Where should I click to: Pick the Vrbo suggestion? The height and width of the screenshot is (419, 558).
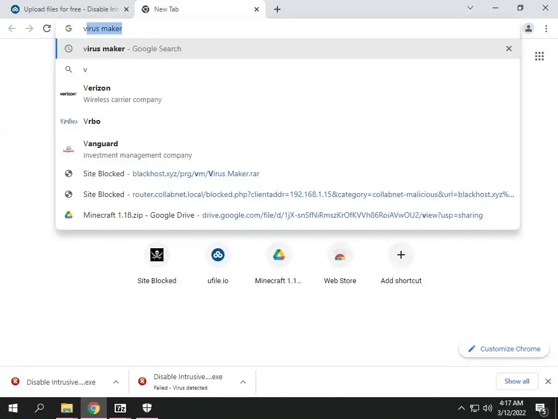point(288,121)
